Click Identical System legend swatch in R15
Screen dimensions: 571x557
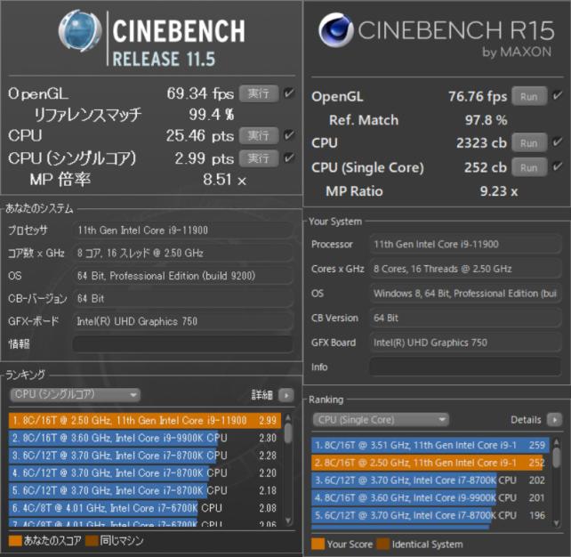pyautogui.click(x=383, y=544)
